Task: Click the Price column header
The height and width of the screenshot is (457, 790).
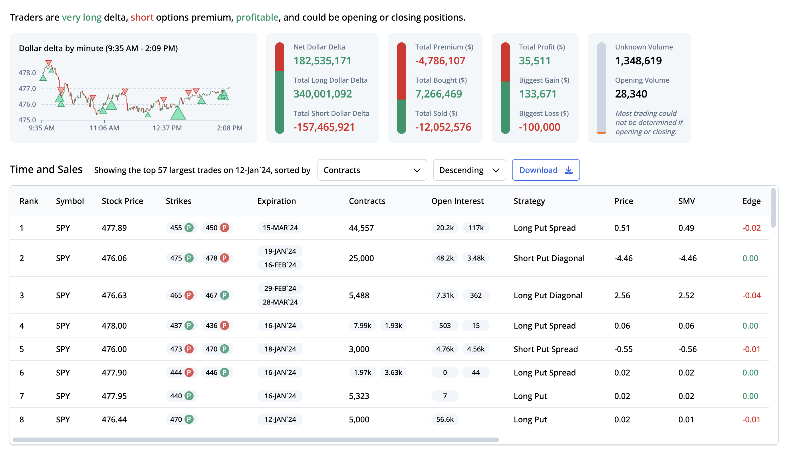Action: tap(624, 201)
